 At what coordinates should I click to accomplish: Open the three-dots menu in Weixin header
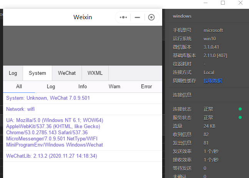(x=123, y=17)
